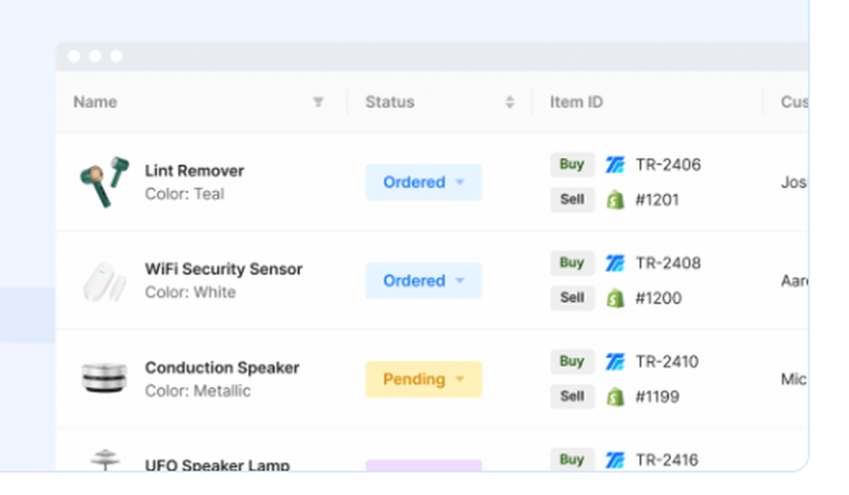Click the Shopify icon beside order #1200
The width and height of the screenshot is (849, 495).
coord(615,299)
